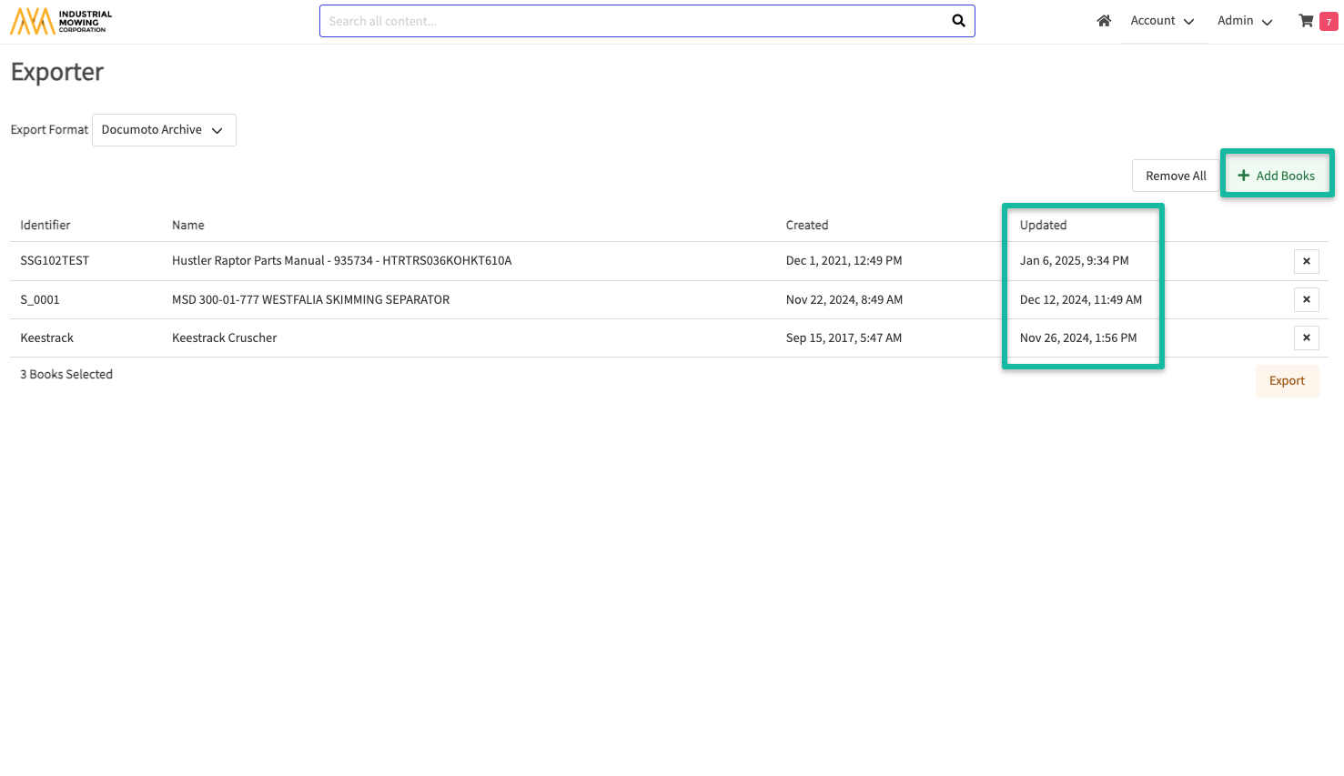The width and height of the screenshot is (1344, 776).
Task: Remove the Keestrack book row
Action: click(1306, 338)
